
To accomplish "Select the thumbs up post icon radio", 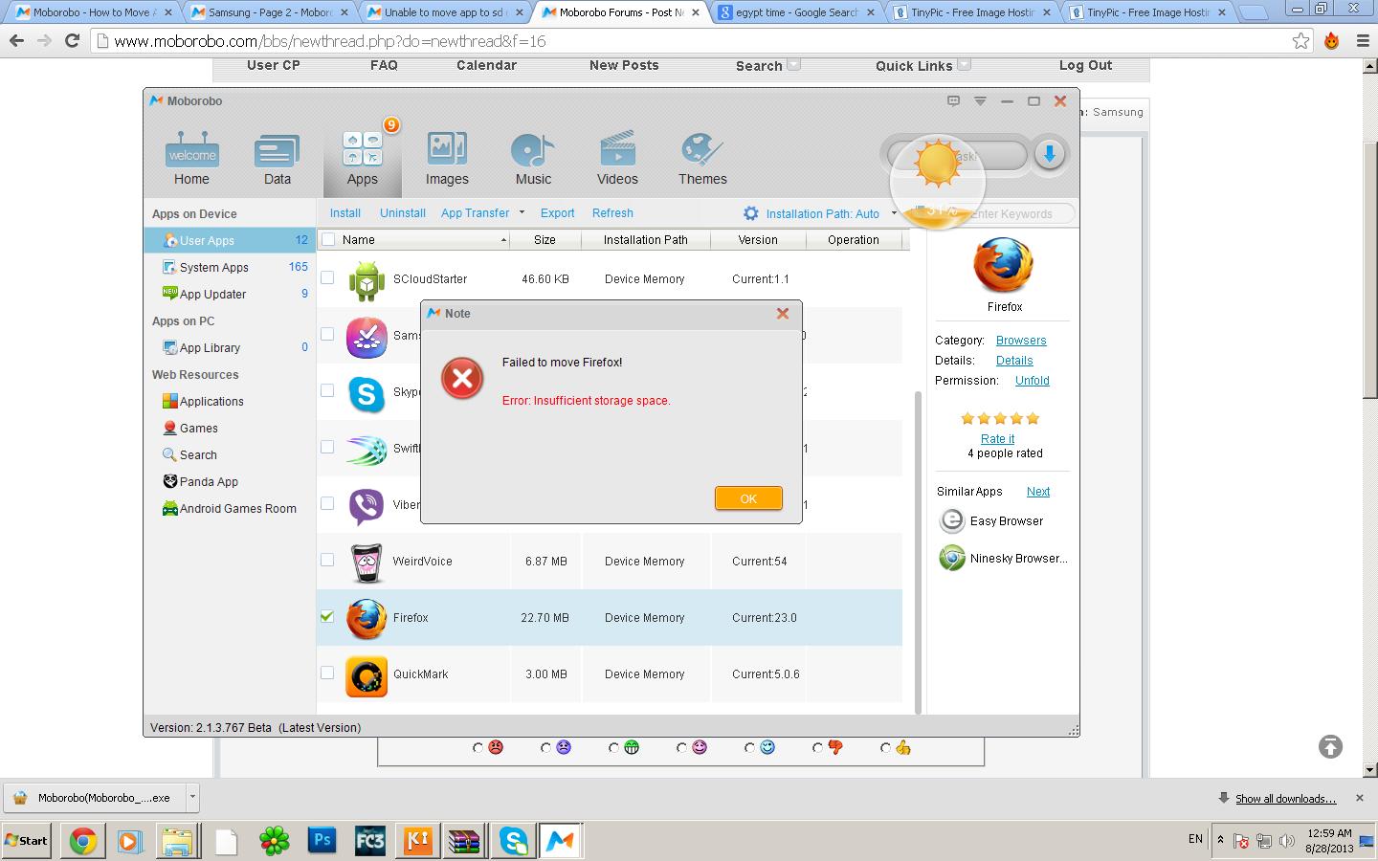I will pyautogui.click(x=885, y=748).
